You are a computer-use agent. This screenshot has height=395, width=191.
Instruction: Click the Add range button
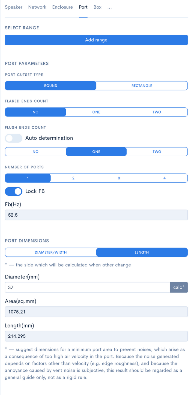click(x=96, y=40)
